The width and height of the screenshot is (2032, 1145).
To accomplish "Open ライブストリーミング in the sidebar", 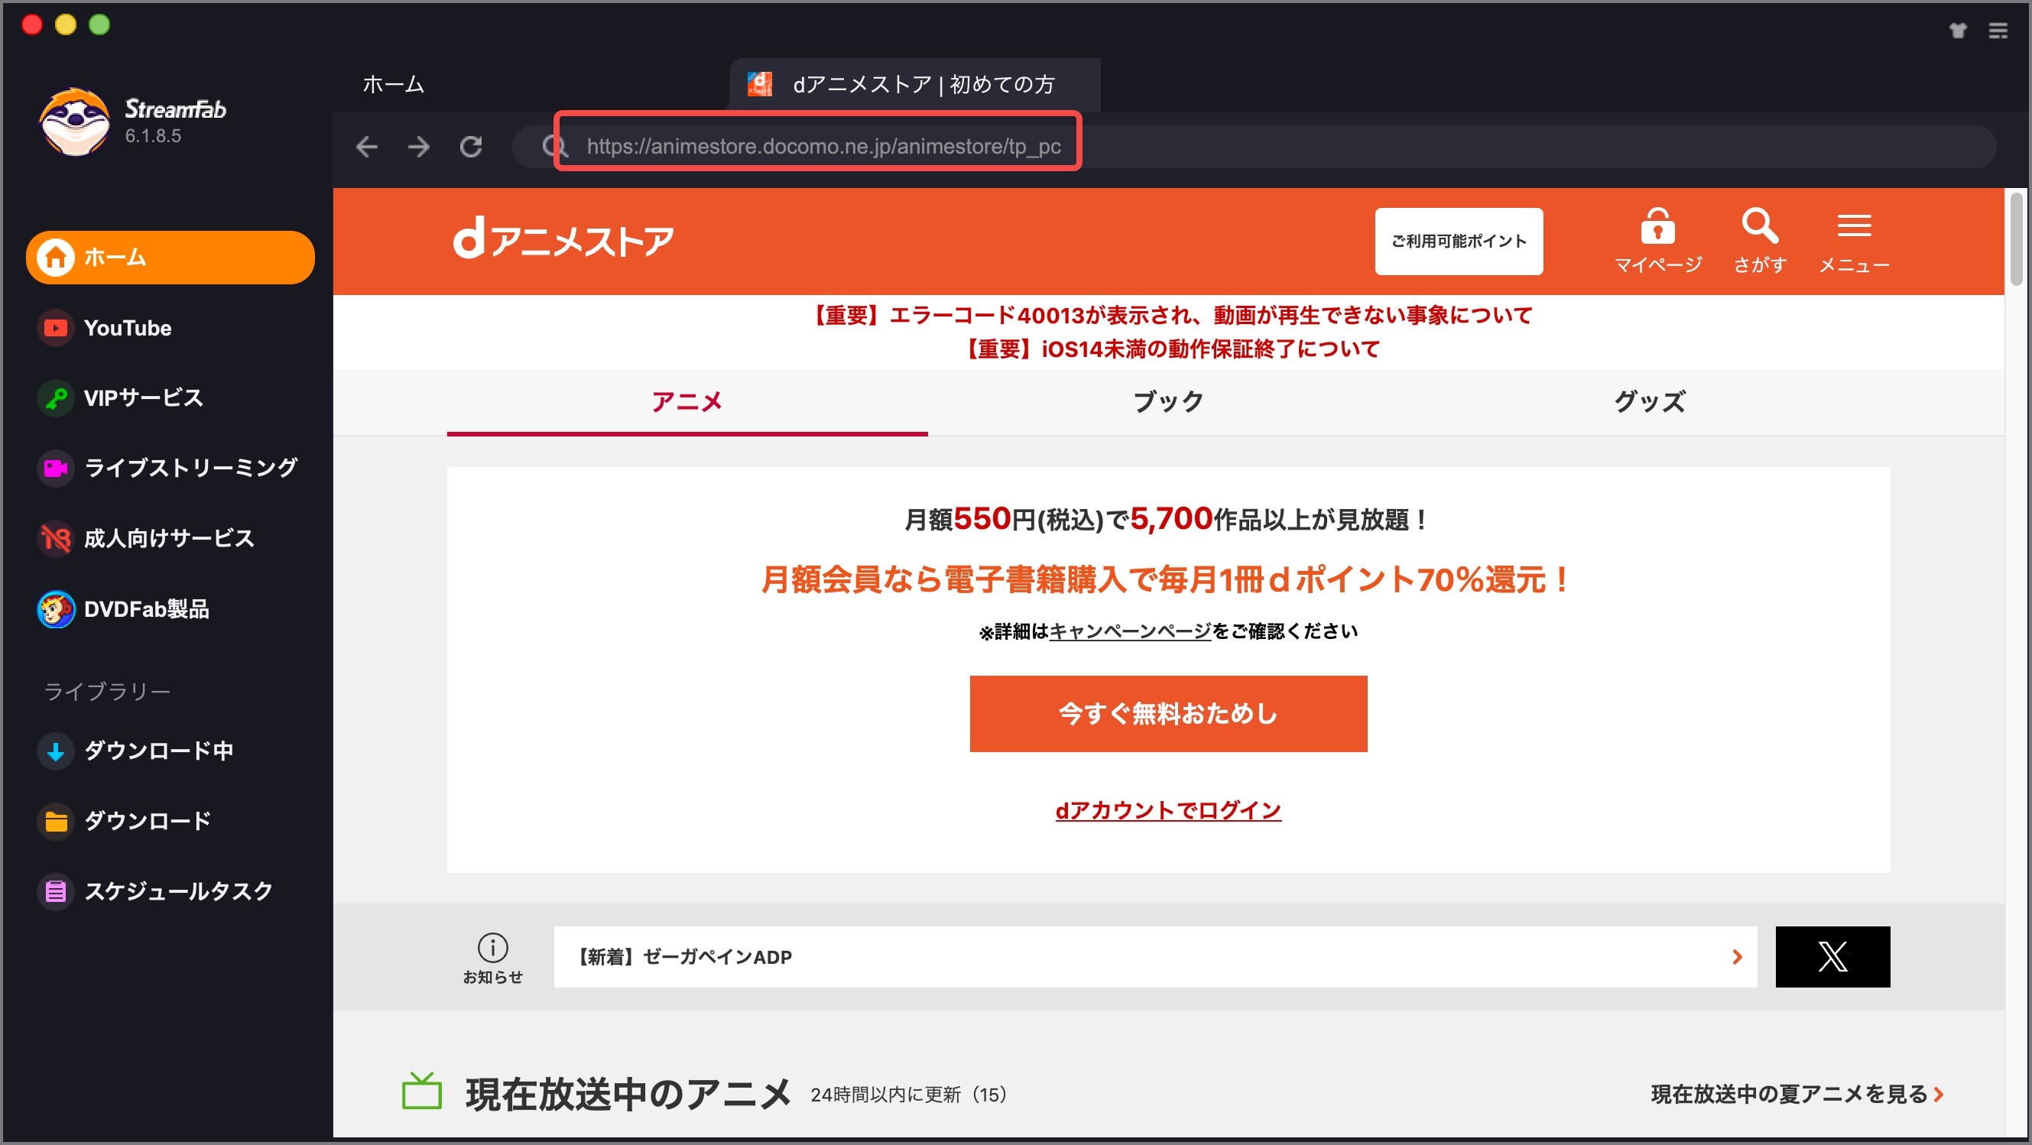I will (167, 469).
